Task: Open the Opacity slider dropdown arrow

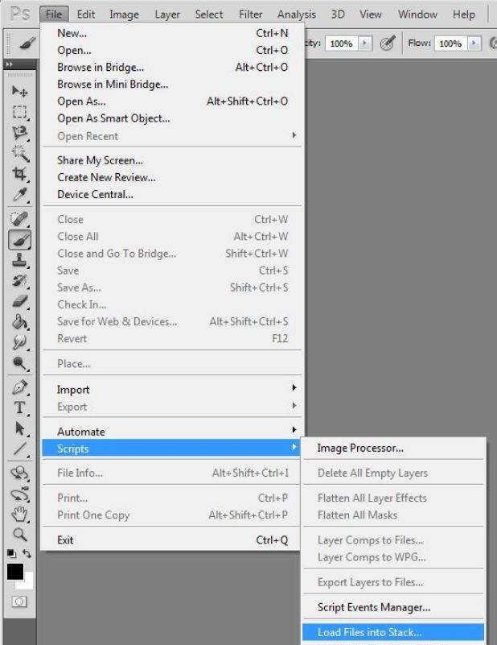Action: pos(364,42)
